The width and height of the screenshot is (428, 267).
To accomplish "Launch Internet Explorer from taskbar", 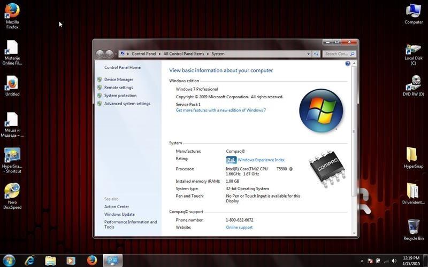I will [29, 261].
